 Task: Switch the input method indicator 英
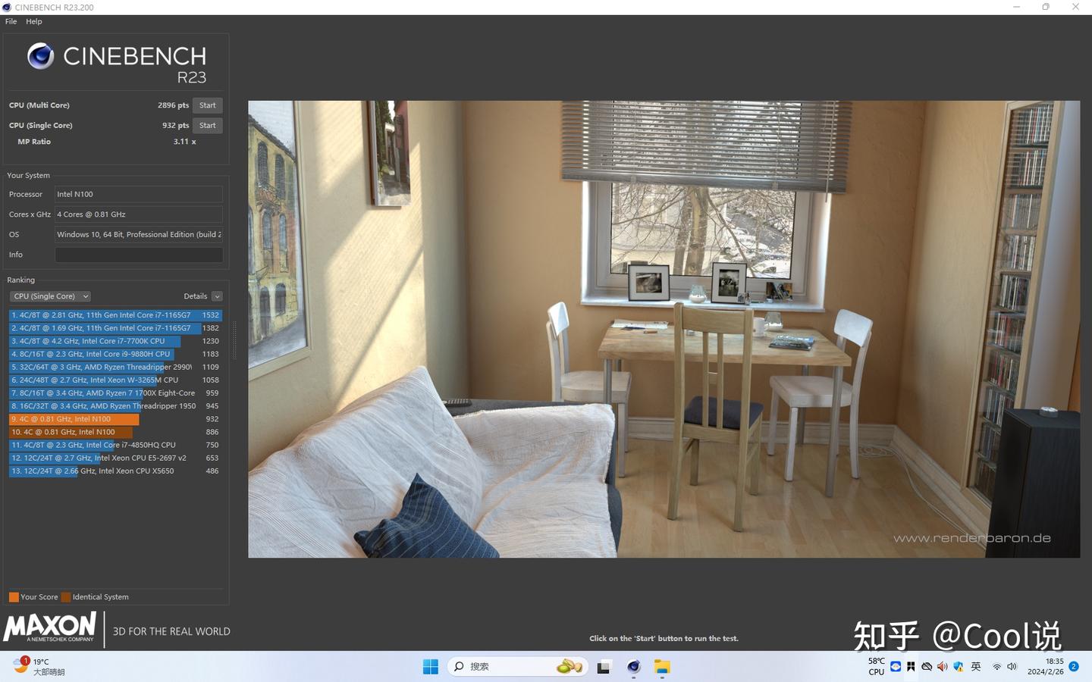(x=976, y=667)
